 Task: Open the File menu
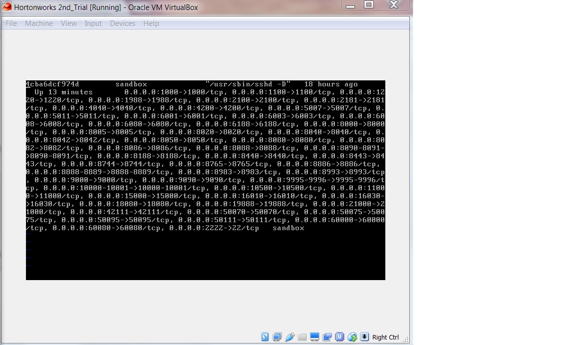point(10,23)
